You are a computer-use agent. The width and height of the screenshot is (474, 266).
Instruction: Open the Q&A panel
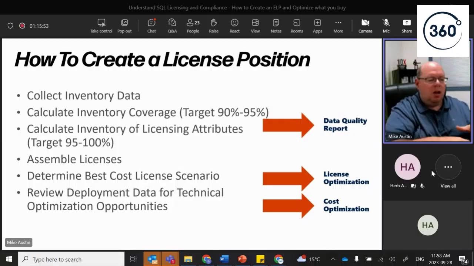172,26
